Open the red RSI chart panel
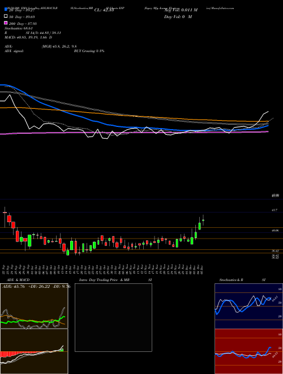This screenshot has height=374, width=283. point(248,351)
